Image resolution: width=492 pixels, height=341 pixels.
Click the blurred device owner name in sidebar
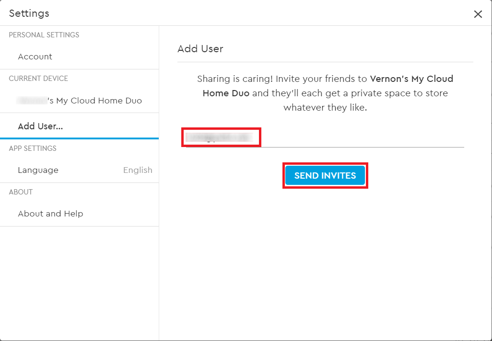click(x=32, y=101)
